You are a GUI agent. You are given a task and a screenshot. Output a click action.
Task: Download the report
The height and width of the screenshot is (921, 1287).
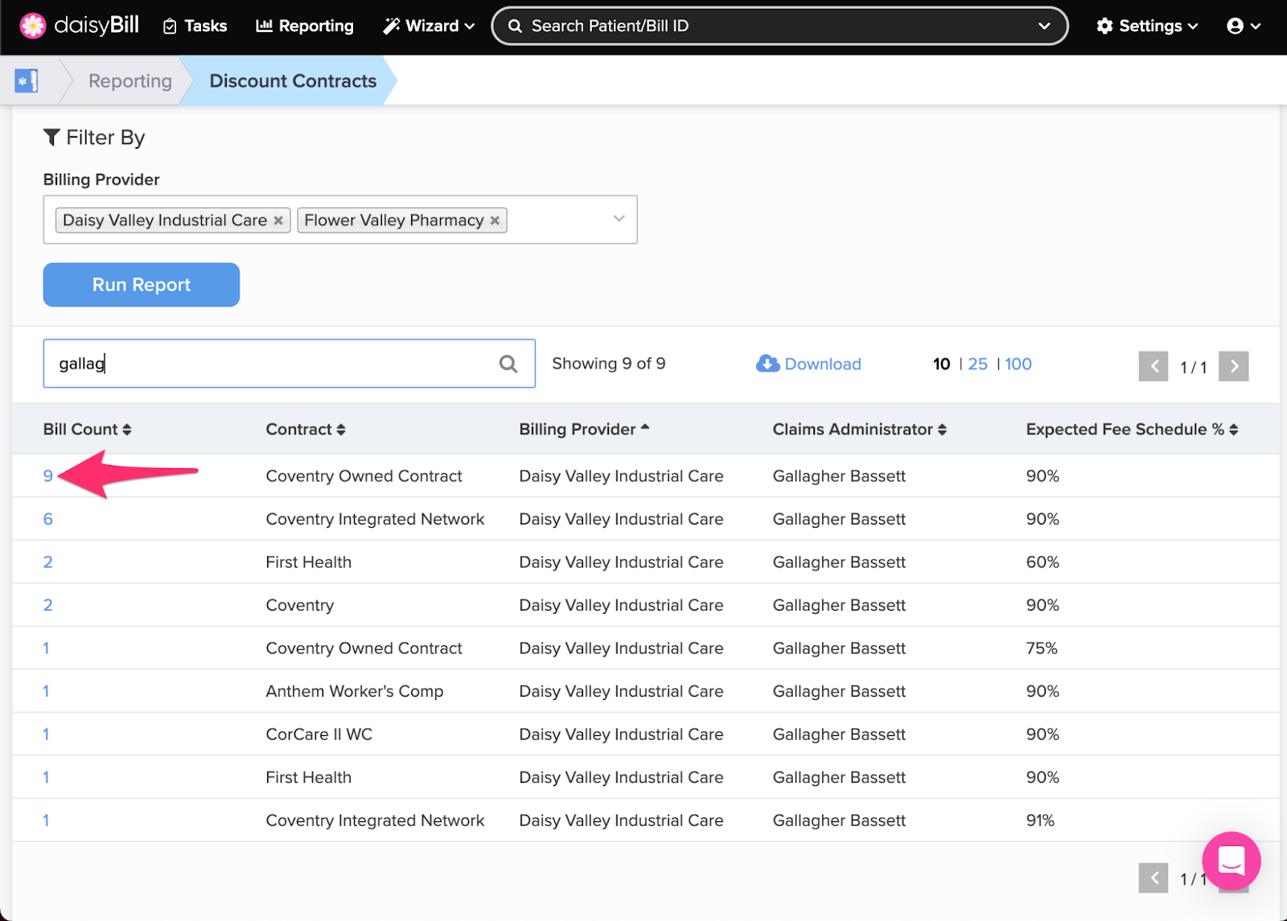(808, 364)
